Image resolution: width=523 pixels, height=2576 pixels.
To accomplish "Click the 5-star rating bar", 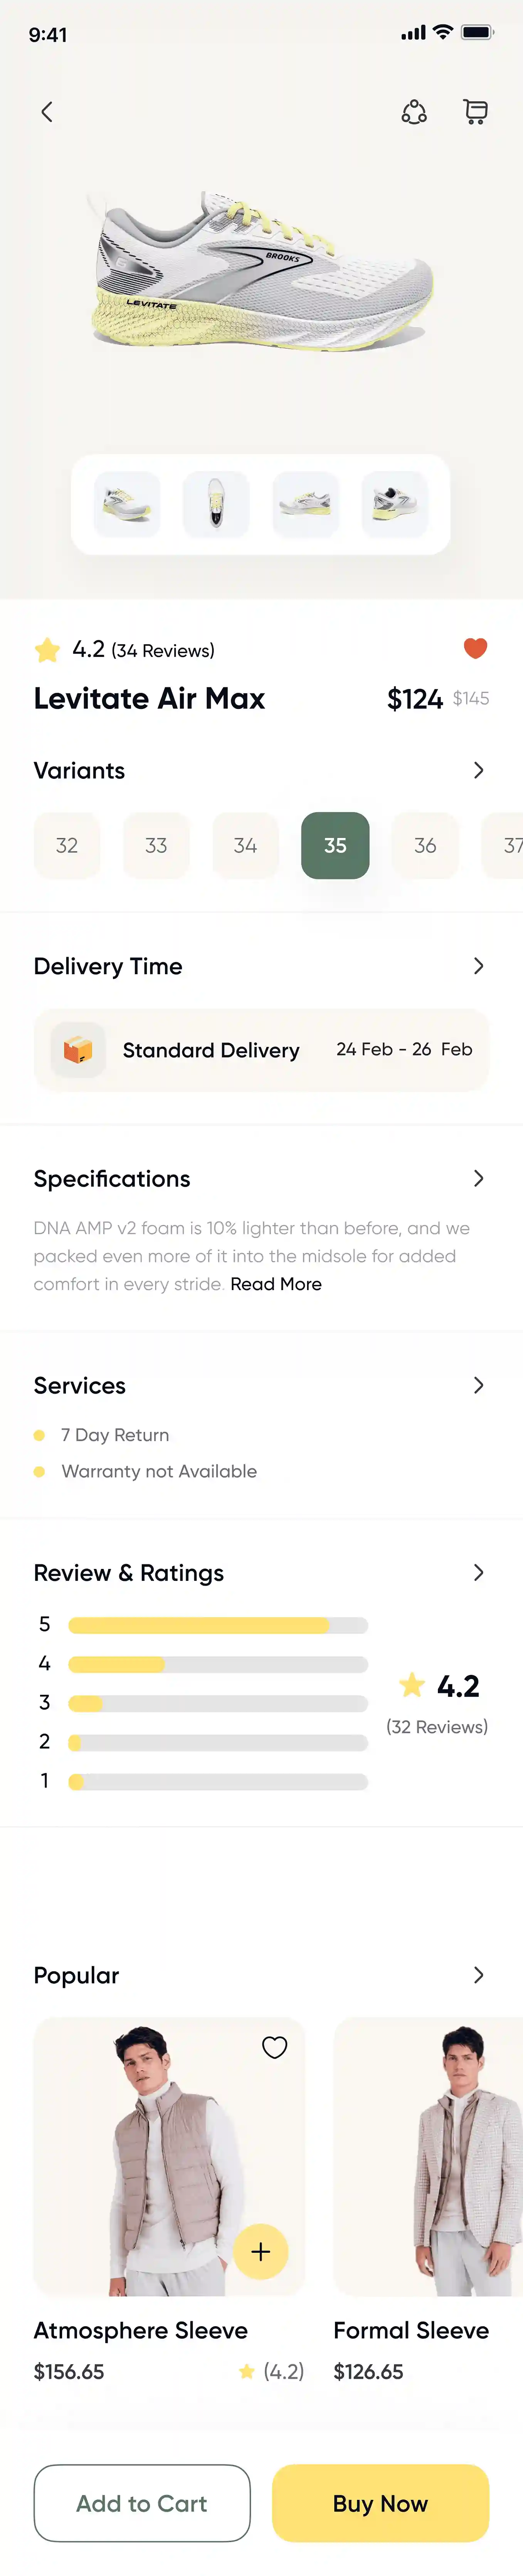I will click(219, 1625).
